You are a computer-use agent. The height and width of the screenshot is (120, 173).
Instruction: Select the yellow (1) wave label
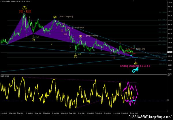click(x=33, y=40)
